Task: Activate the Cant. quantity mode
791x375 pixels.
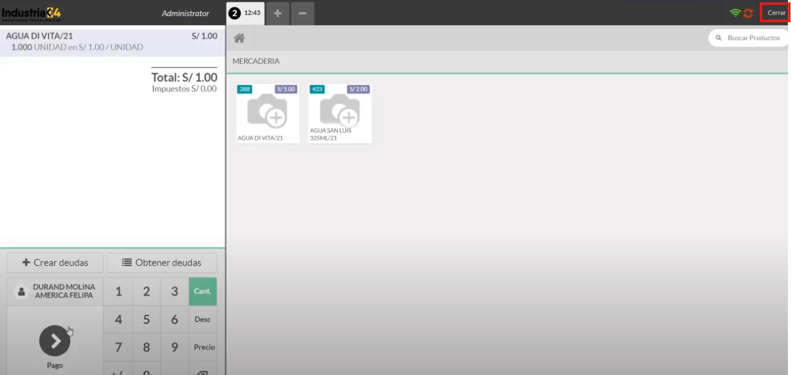Action: [203, 292]
